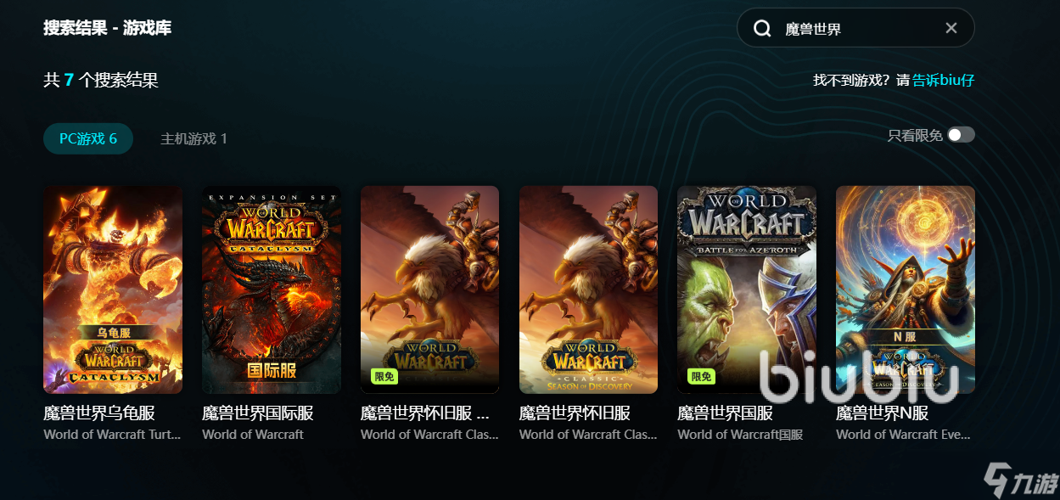Screen dimensions: 1060x500
Task: Click the 限免 badge on the 国服 cover
Action: (x=701, y=377)
